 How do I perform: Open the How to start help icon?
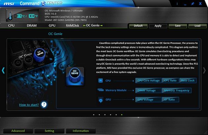pos(44,105)
